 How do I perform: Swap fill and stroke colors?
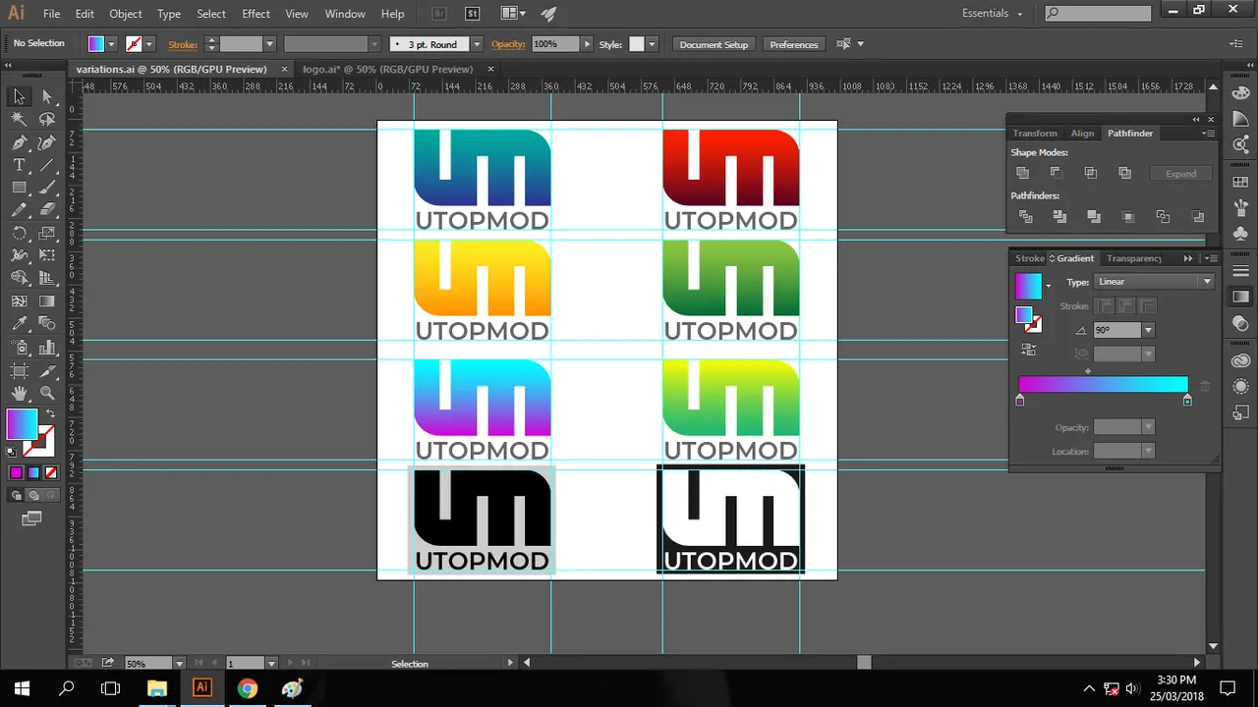tap(50, 414)
